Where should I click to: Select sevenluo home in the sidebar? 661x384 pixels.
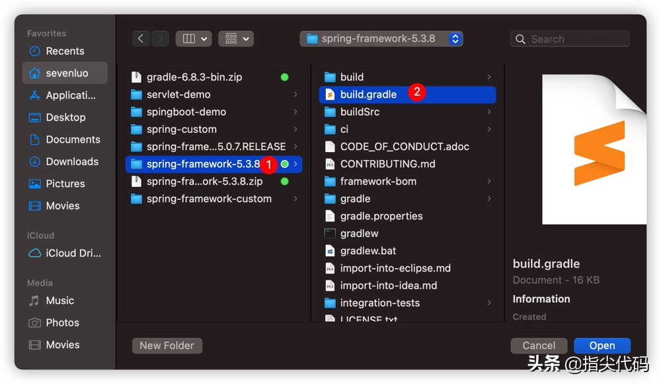click(x=65, y=73)
